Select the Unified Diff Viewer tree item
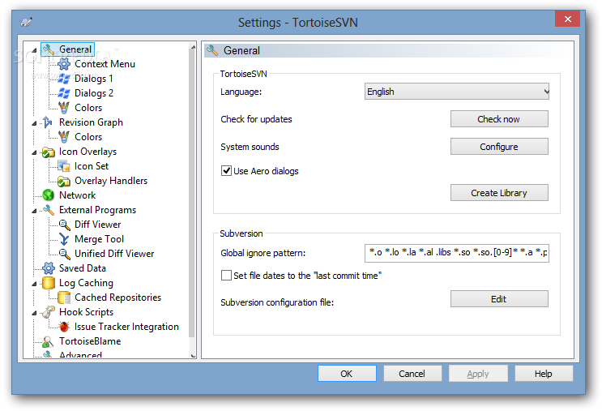This screenshot has width=602, height=411. (x=114, y=254)
